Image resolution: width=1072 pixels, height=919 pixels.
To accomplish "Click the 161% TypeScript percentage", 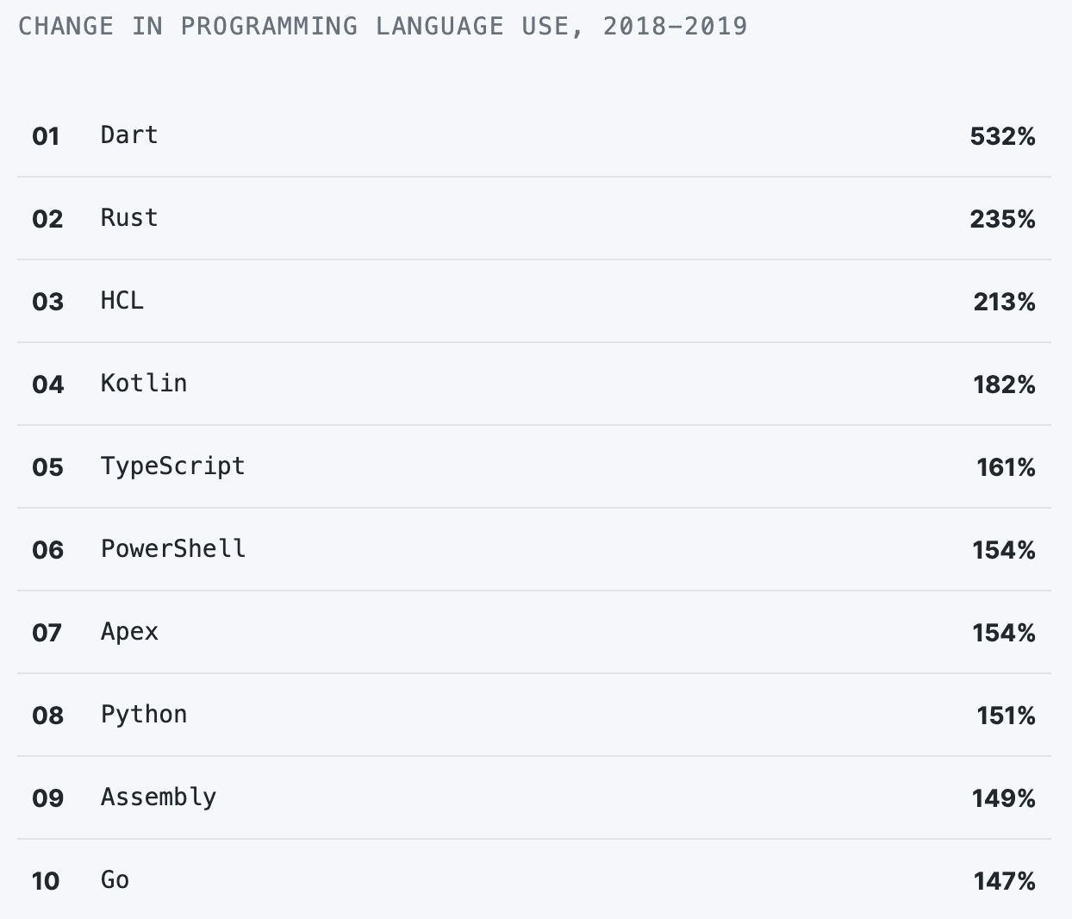I will [1006, 467].
